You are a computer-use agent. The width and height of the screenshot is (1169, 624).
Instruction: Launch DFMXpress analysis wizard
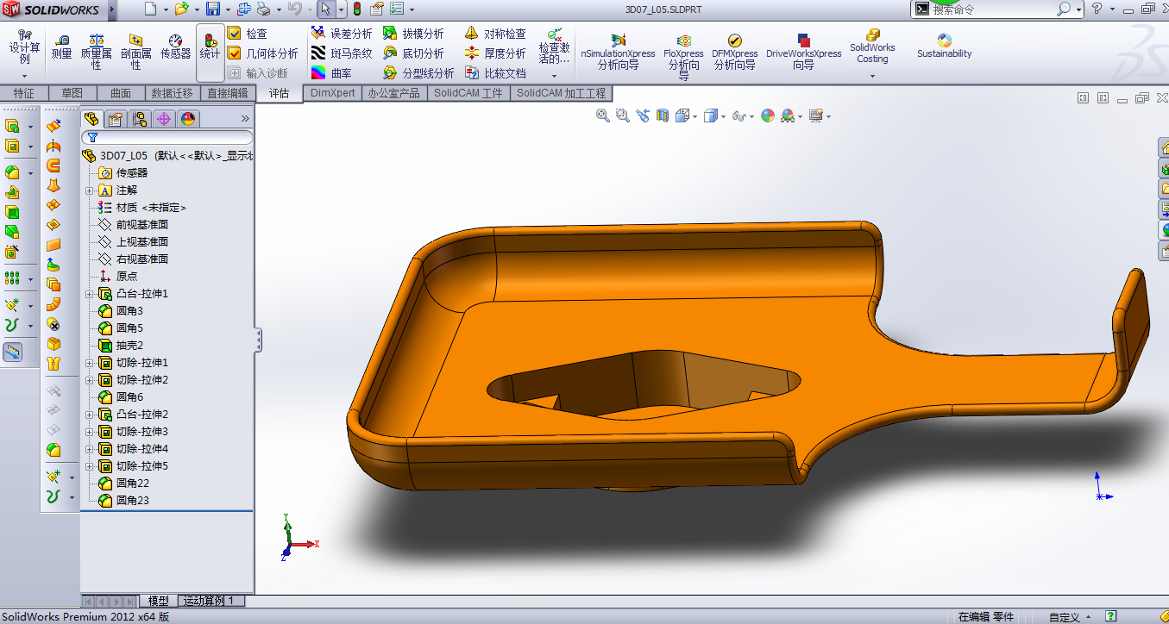[x=735, y=52]
